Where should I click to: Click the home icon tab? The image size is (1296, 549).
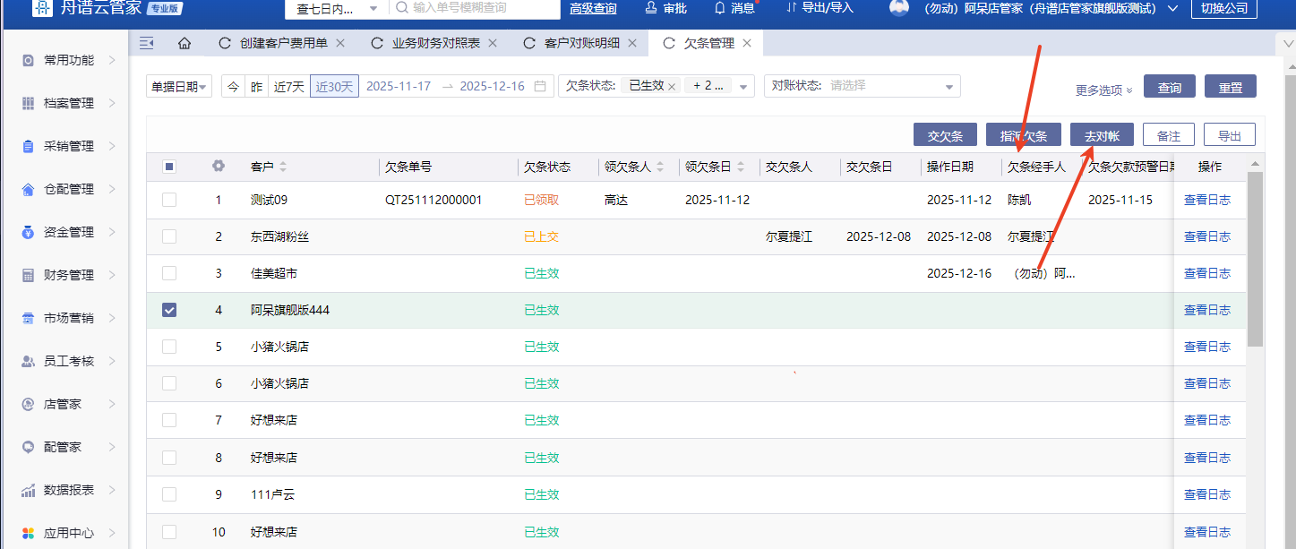click(x=185, y=43)
